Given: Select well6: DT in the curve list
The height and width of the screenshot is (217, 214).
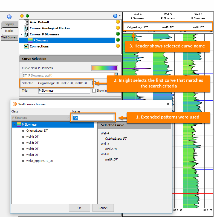Looking at the screenshot, I should (x=32, y=149).
